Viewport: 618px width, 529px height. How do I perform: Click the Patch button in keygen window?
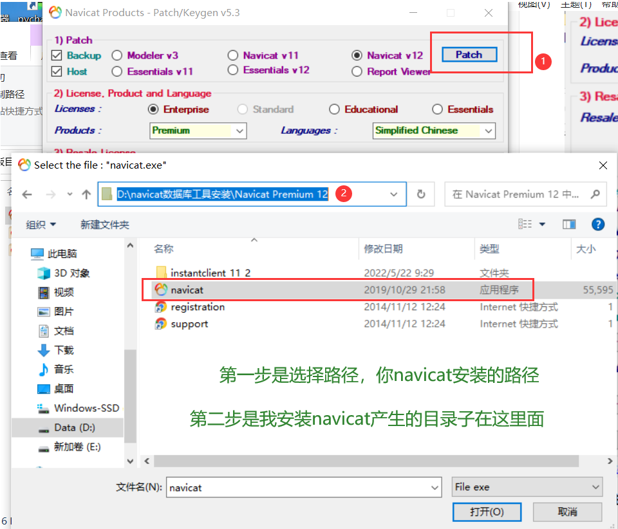[469, 54]
